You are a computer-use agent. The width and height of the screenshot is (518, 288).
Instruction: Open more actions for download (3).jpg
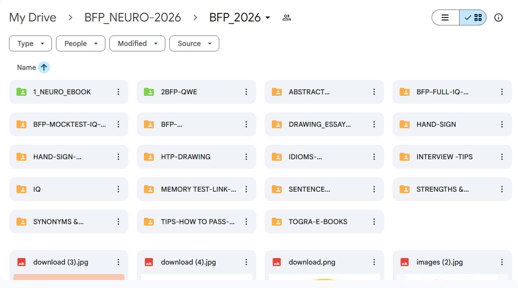[x=118, y=262]
